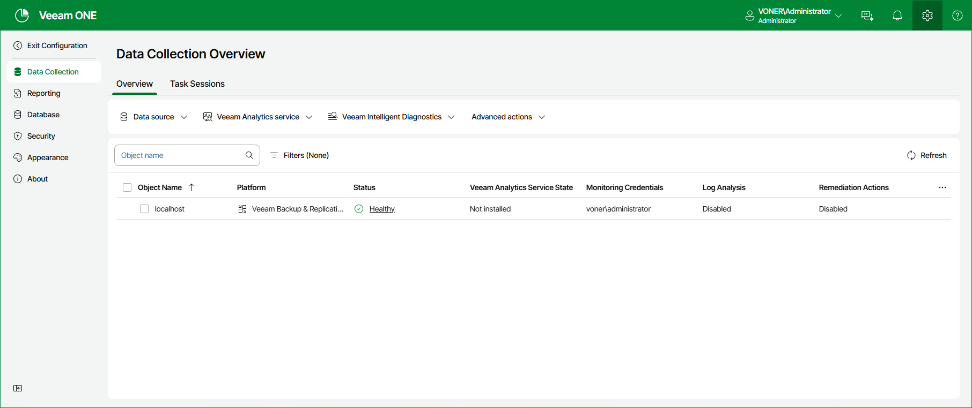This screenshot has height=408, width=972.
Task: Open the column options ellipsis
Action: coord(942,187)
